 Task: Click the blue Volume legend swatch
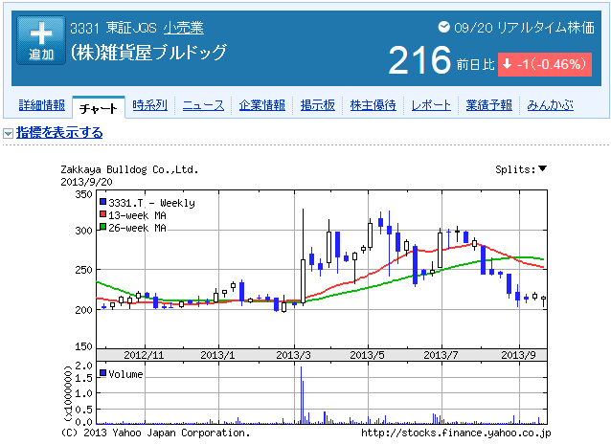point(102,373)
